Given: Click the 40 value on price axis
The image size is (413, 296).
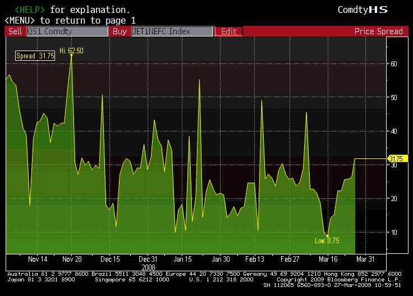Looking at the screenshot, I should [x=394, y=131].
